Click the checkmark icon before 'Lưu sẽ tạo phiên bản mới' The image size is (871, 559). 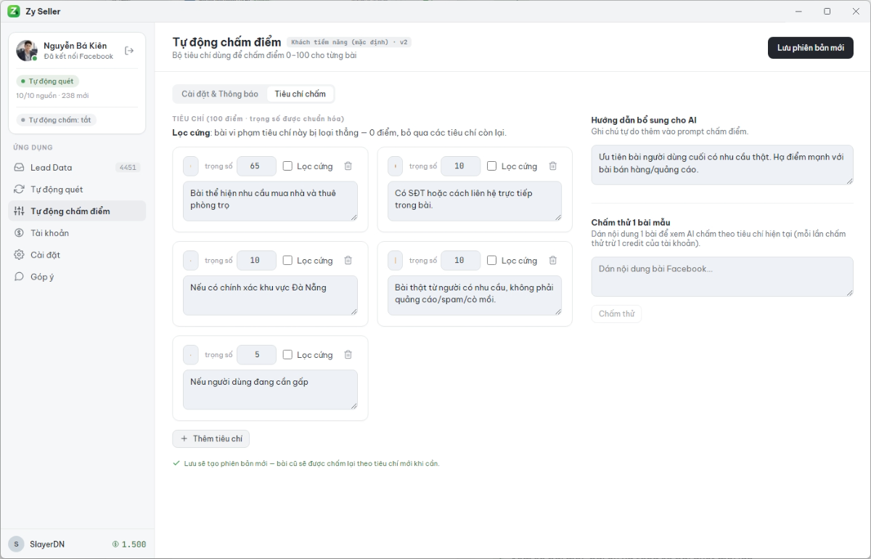[x=176, y=463]
